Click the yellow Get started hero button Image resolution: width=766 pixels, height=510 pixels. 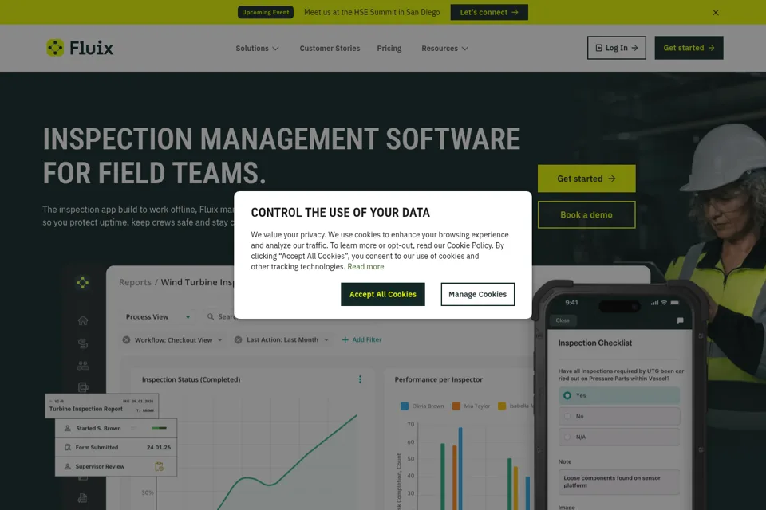click(x=586, y=178)
